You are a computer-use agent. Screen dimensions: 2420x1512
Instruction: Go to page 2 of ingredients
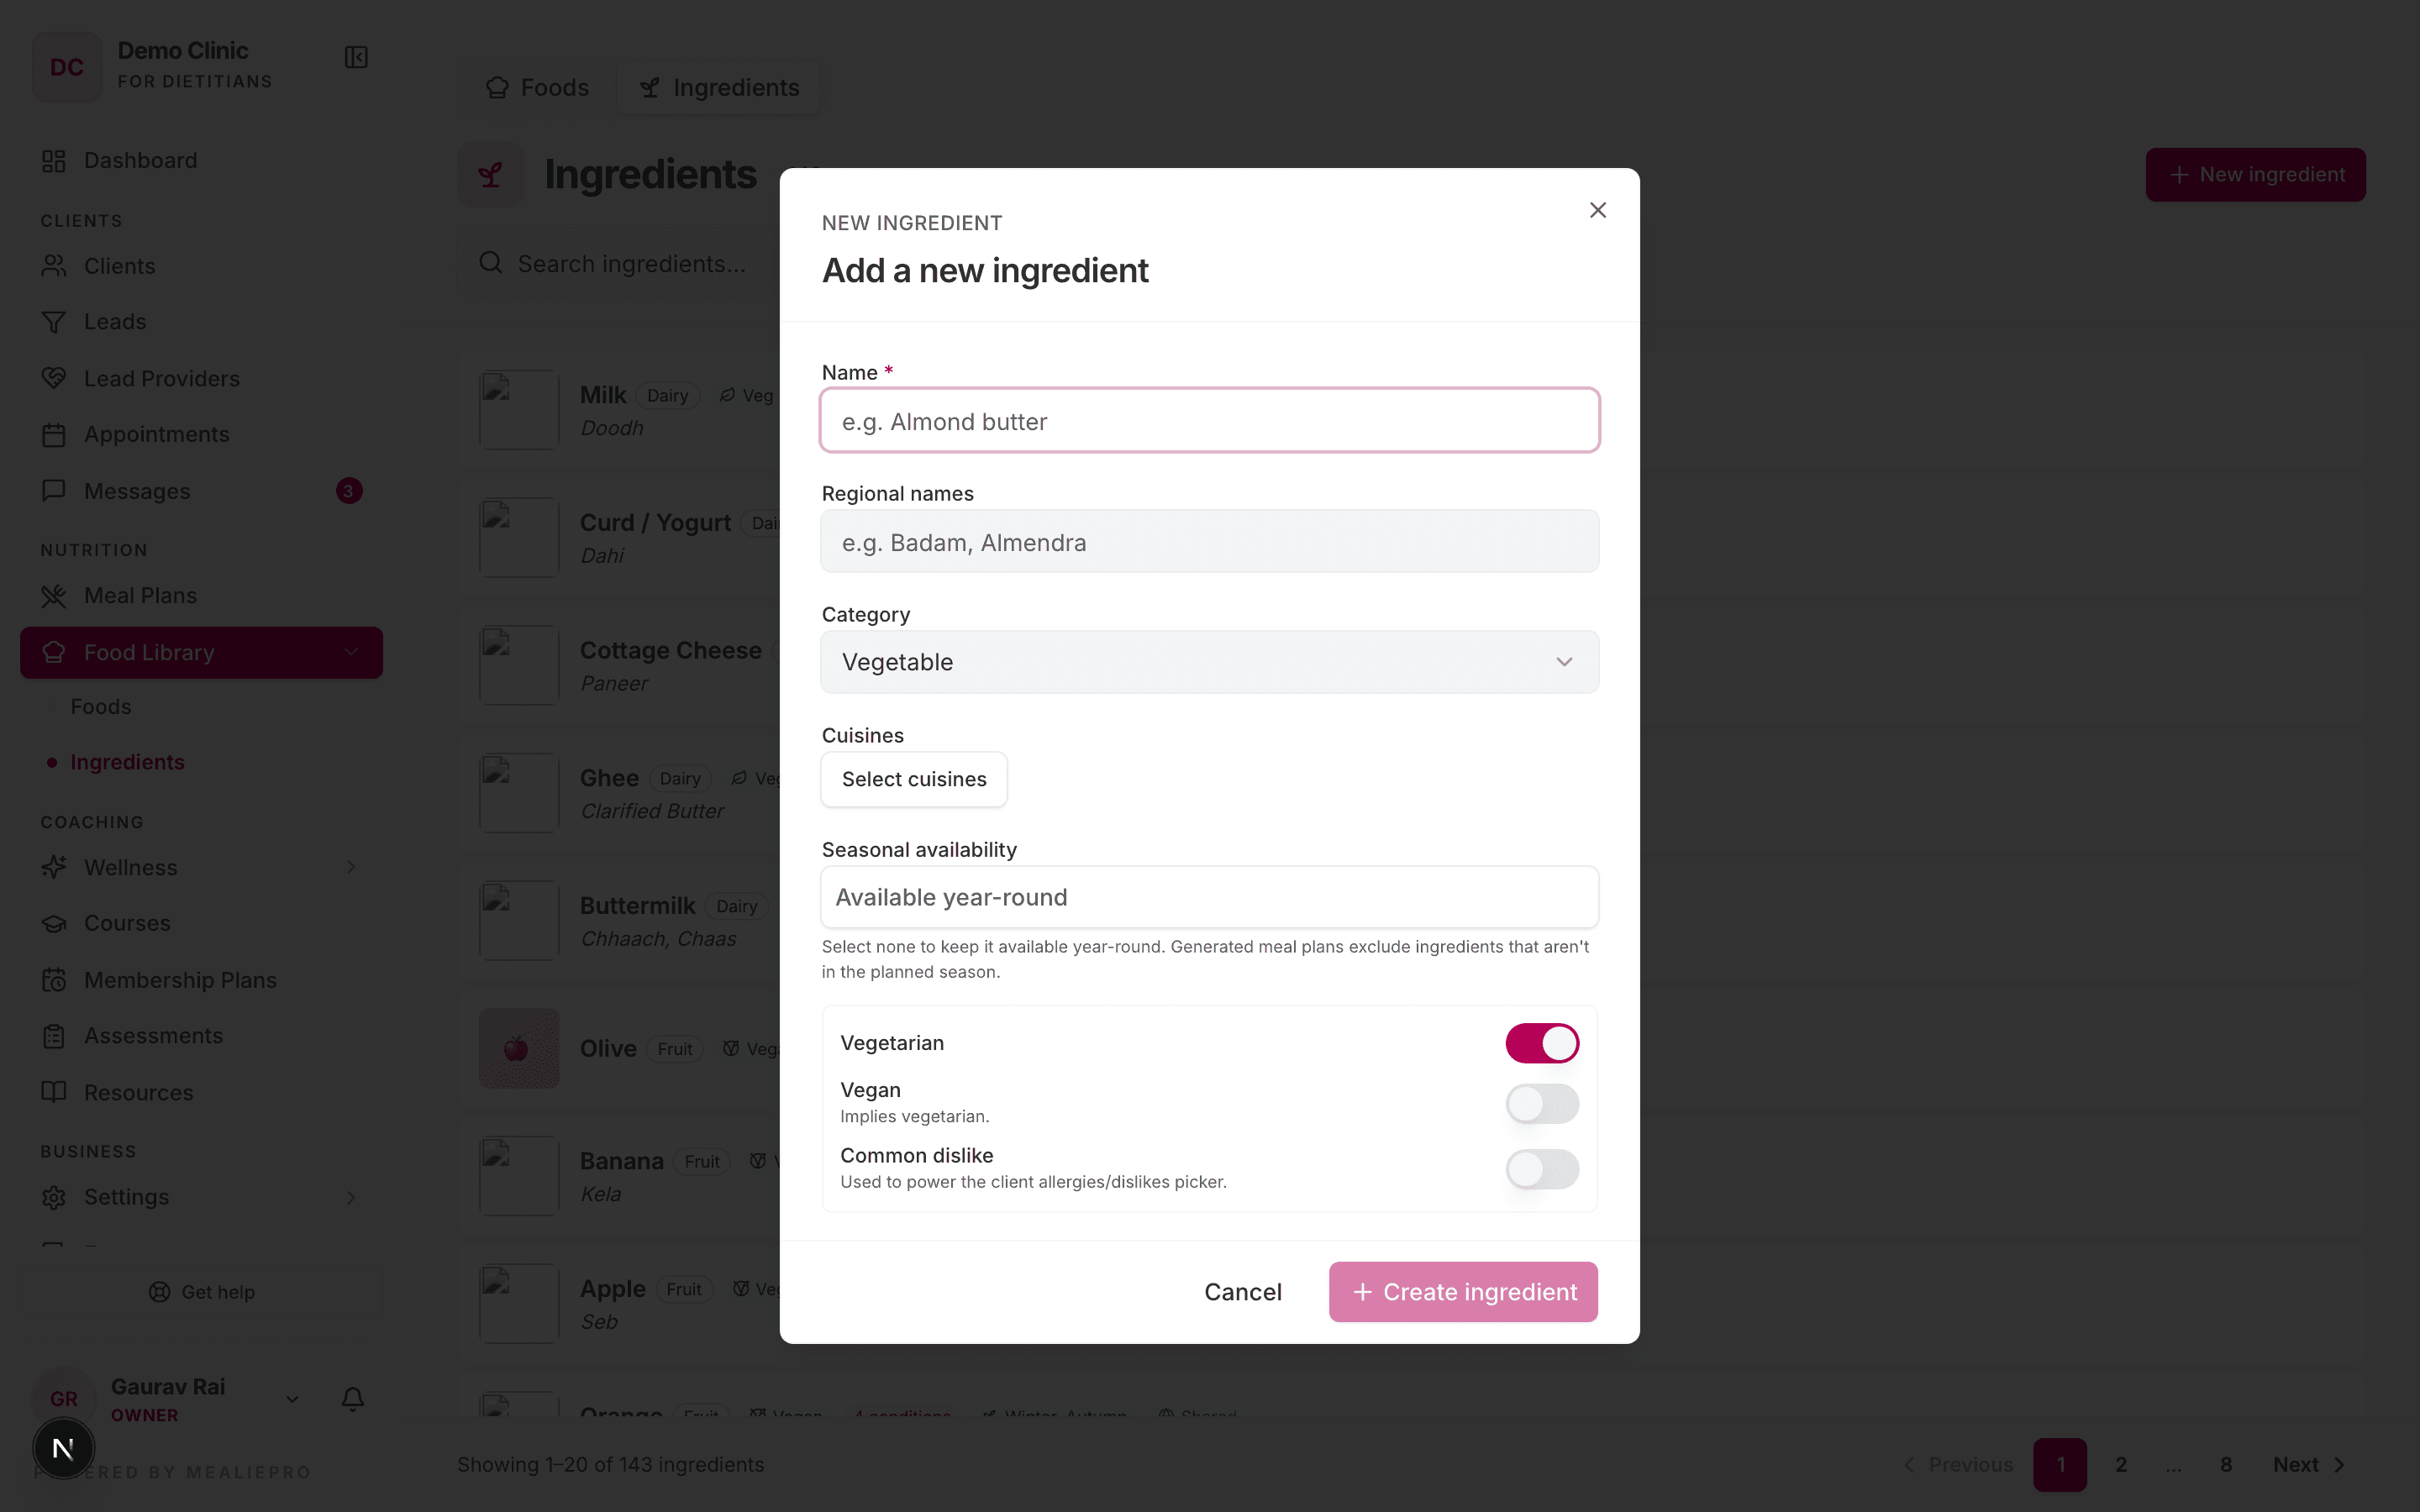point(2121,1465)
